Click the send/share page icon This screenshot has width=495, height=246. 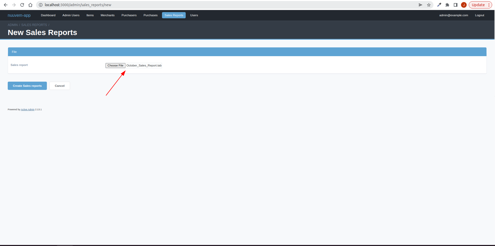tap(420, 5)
